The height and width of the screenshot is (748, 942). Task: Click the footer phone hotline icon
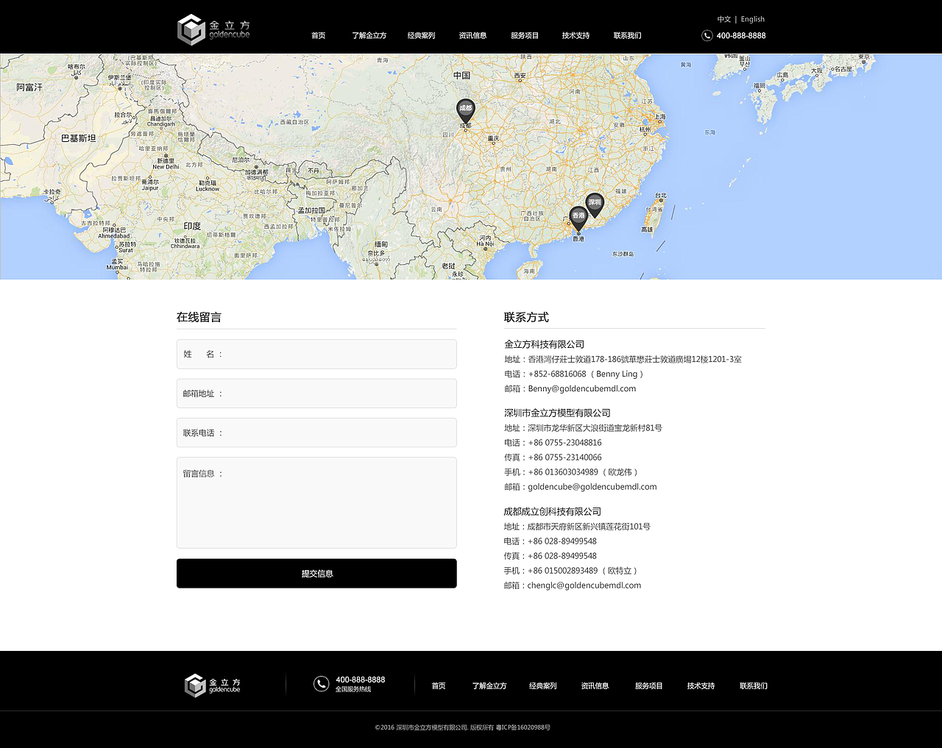pos(321,684)
